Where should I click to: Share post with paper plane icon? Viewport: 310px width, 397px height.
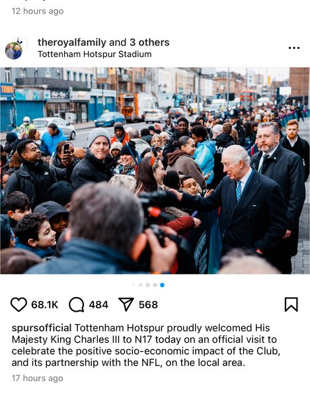(126, 304)
